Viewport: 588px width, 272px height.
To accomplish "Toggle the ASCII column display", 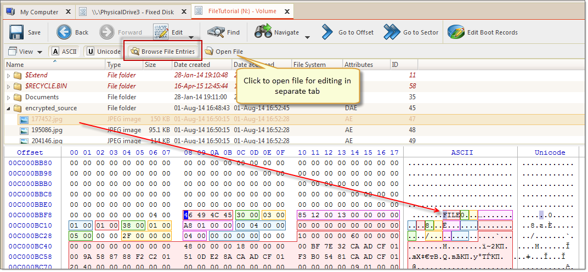I will tap(64, 52).
